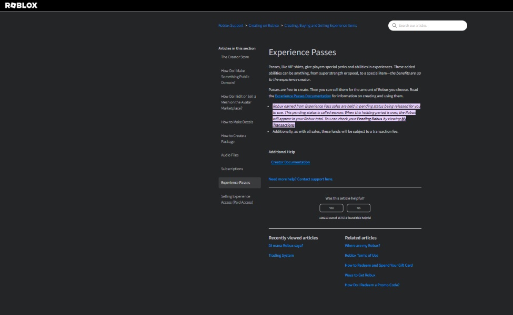513x315 pixels.
Task: Open the Roblox Support breadcrumb link
Action: tap(230, 25)
